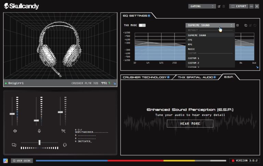263x166 pixels.
Task: Click the copy EQ preset icon
Action: point(246,25)
